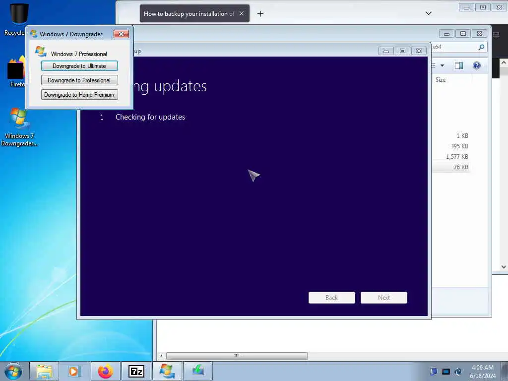Select Windows 7 Downgrader desktop icon
The width and height of the screenshot is (508, 381).
(19, 127)
